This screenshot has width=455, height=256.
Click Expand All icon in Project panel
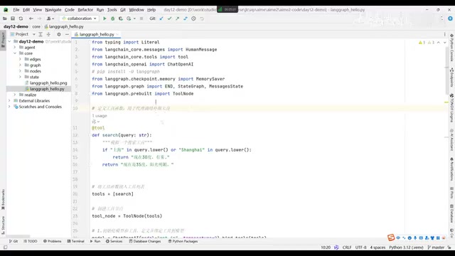coord(41,34)
